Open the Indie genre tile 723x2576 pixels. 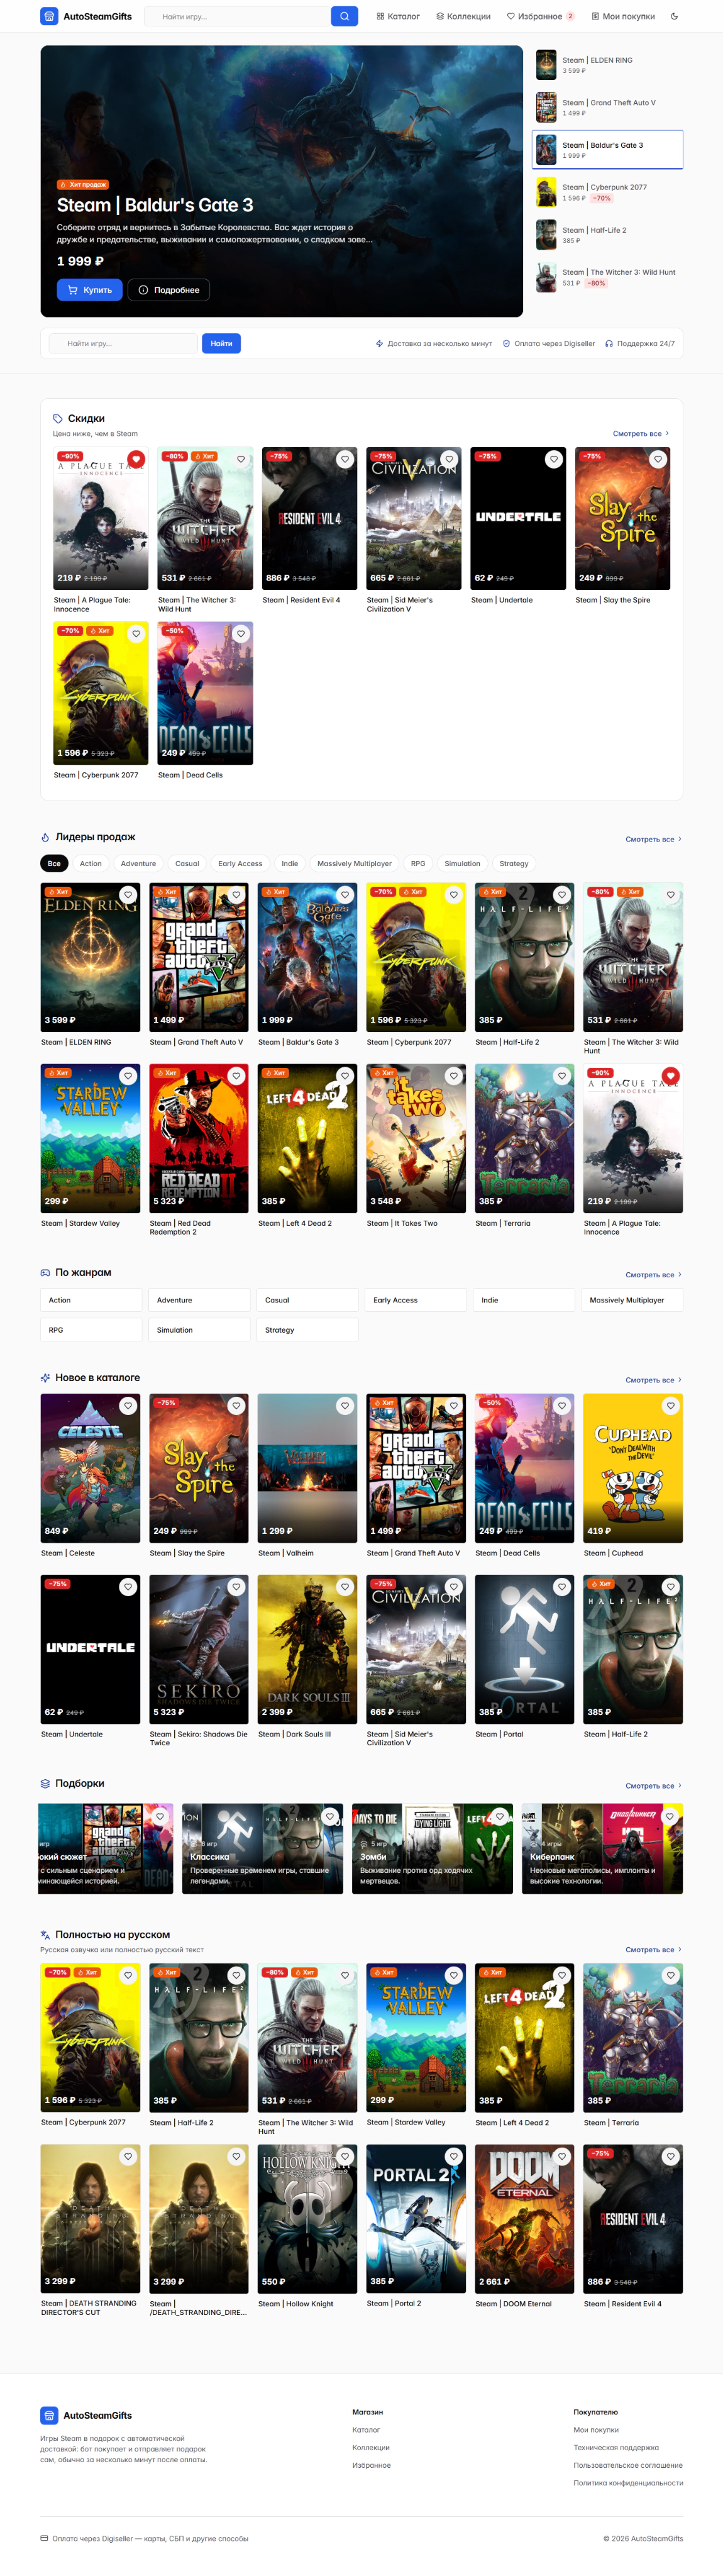pos(524,1300)
